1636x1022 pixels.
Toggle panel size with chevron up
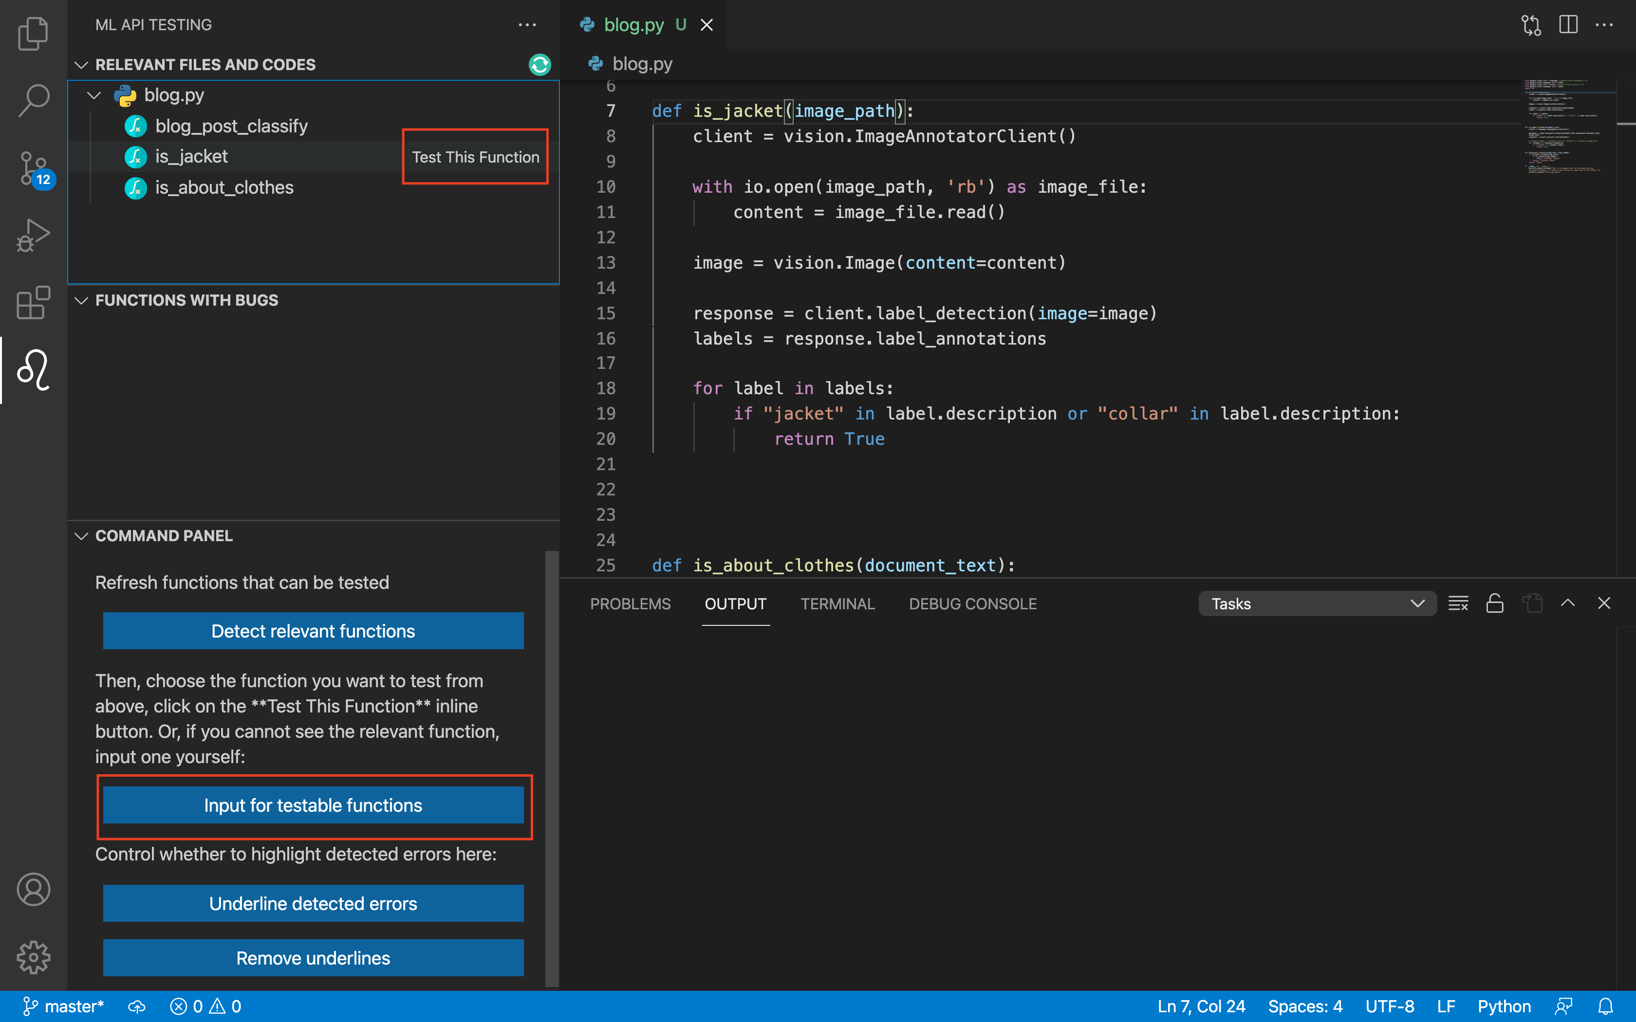[1568, 603]
